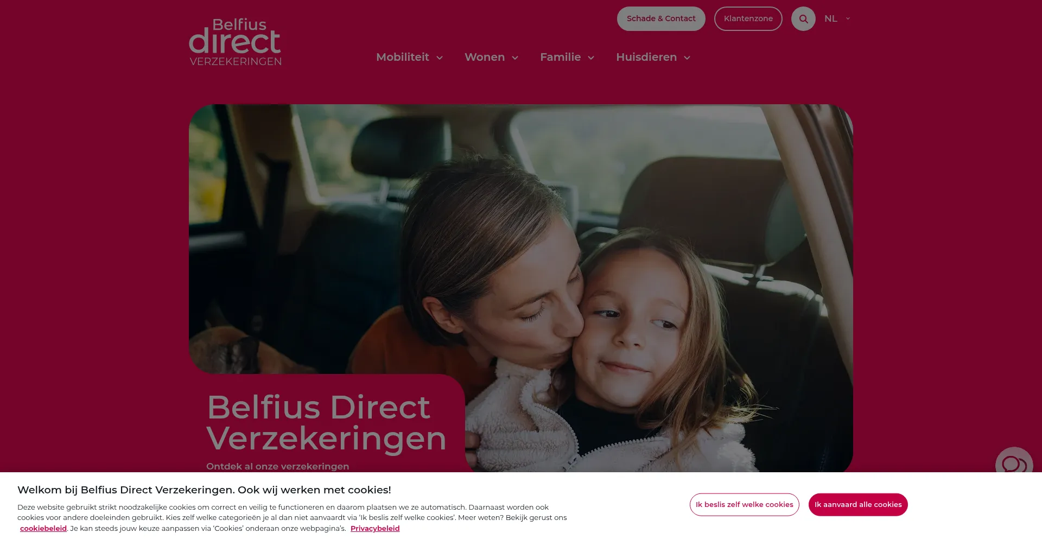This screenshot has height=539, width=1042.
Task: Open the Huisdieren menu item
Action: [646, 57]
